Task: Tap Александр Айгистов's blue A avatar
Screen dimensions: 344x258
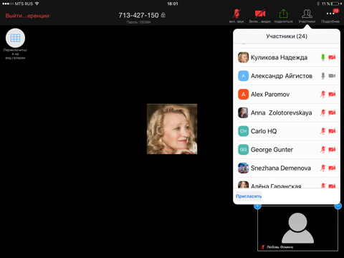Action: tap(243, 76)
